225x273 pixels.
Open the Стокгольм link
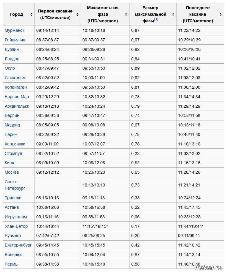[x=15, y=78]
